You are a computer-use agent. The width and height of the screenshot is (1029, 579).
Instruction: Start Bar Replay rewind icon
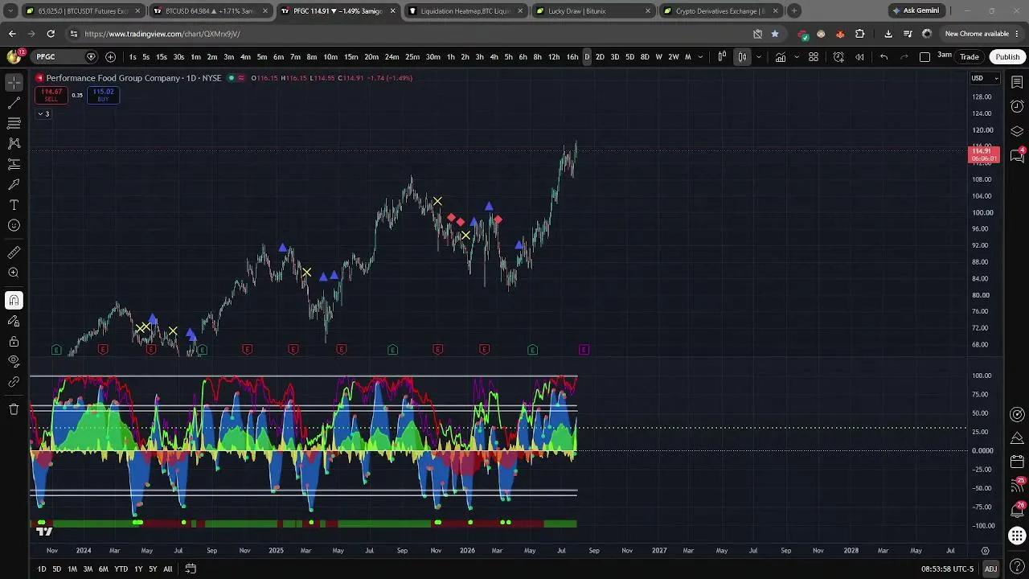tap(859, 57)
